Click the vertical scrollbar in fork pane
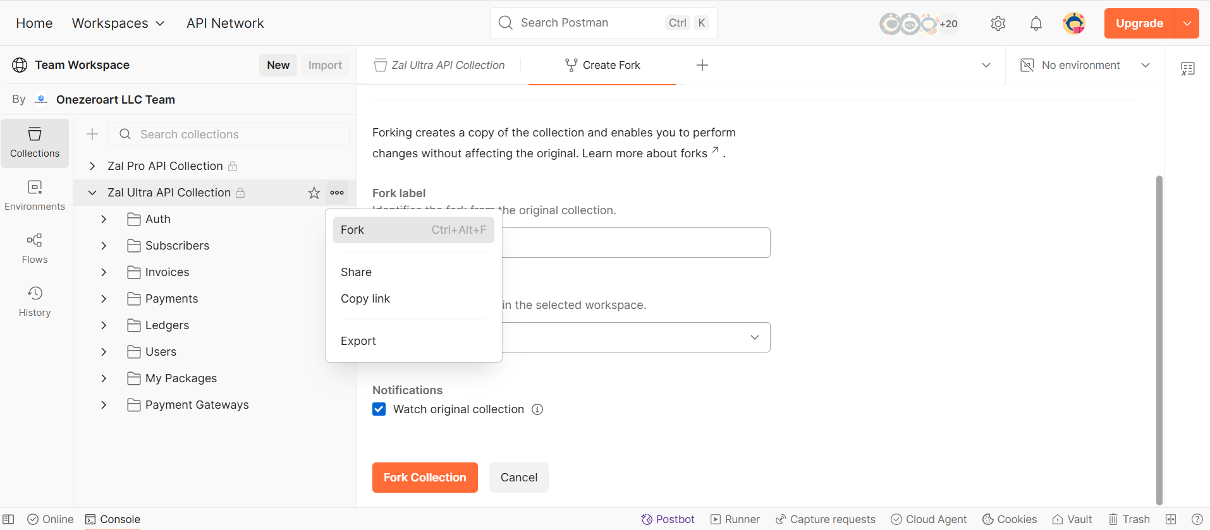Screen dimensions: 1210x530 coord(1159,340)
